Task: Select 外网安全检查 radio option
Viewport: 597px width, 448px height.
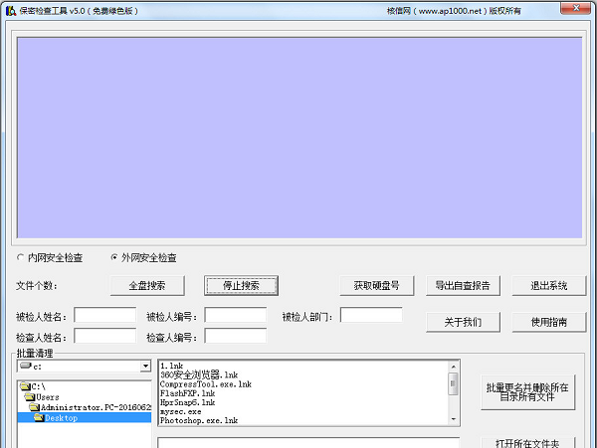Action: [x=114, y=258]
